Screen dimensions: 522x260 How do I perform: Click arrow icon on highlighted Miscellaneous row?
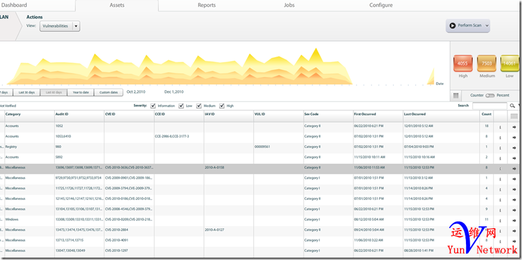point(514,168)
